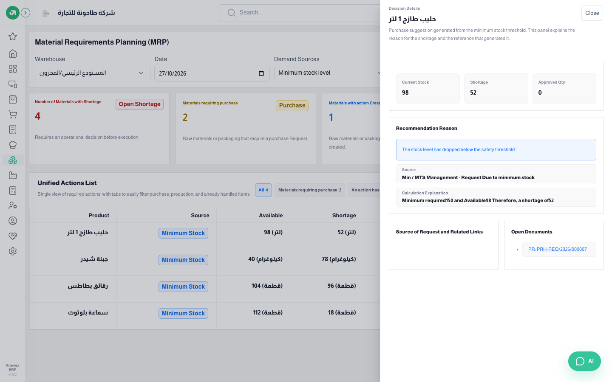Close the Decision Details panel

(x=592, y=13)
